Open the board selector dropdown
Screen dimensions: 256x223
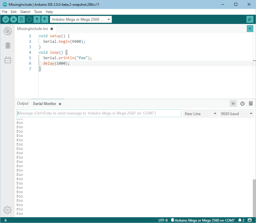(81, 19)
